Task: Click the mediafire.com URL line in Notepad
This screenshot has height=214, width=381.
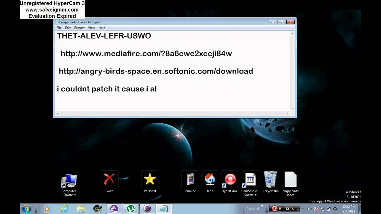Action: [x=146, y=53]
